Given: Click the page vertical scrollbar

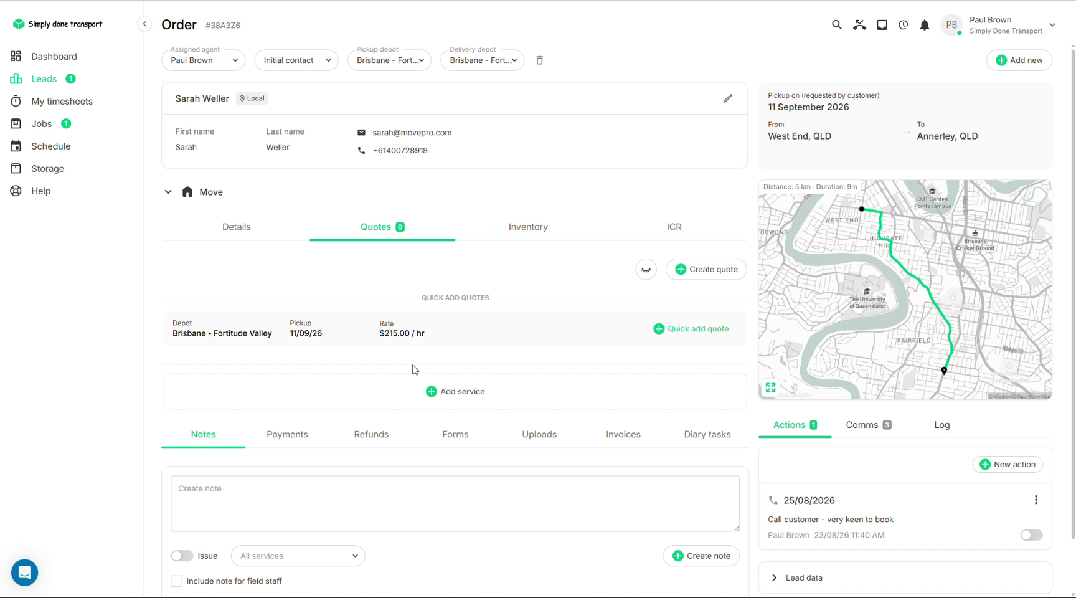Looking at the screenshot, I should pos(1073,293).
